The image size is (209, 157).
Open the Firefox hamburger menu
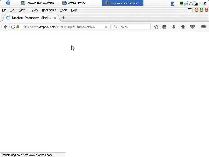pos(204,27)
